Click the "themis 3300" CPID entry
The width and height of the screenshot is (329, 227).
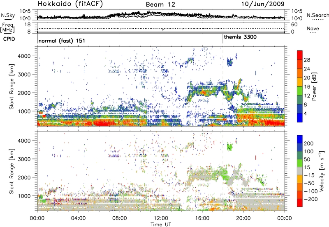[240, 37]
